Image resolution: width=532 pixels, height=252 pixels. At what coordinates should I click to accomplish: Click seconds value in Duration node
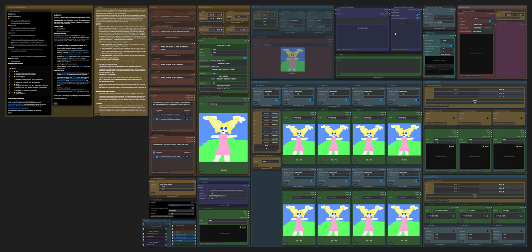241,16
